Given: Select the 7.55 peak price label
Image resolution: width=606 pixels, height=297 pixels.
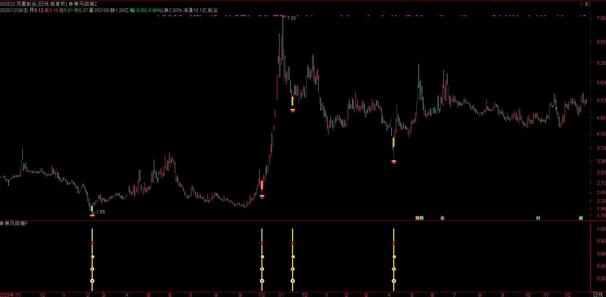Looking at the screenshot, I should (x=291, y=18).
